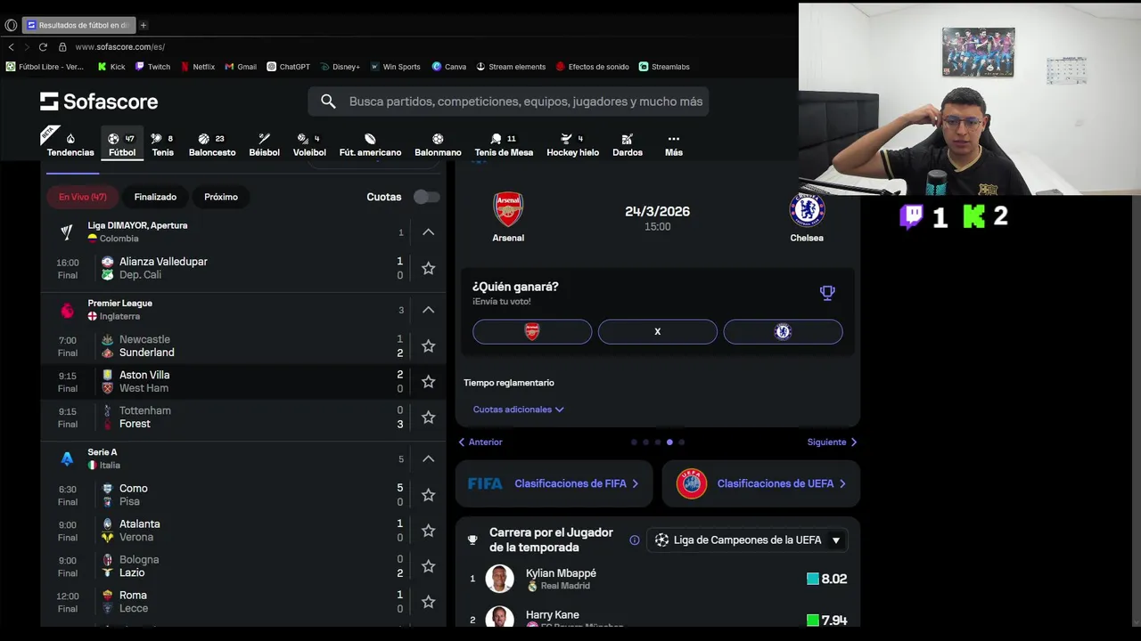Collapse the Premier League section

[428, 310]
